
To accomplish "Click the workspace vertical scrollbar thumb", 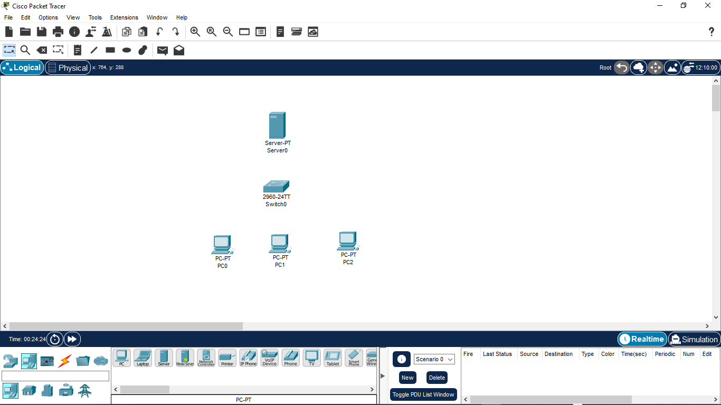I will (x=716, y=98).
